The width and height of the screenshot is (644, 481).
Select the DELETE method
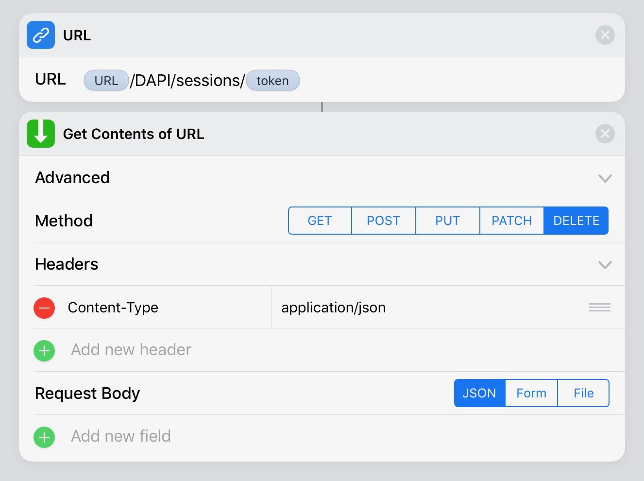click(x=576, y=221)
